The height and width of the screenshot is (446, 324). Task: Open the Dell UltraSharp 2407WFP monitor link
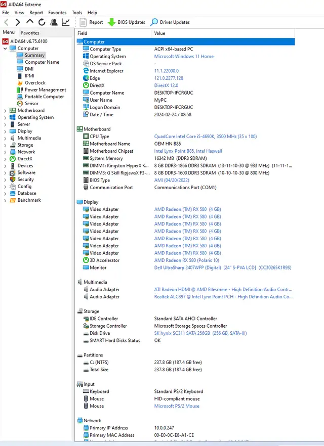point(223,267)
